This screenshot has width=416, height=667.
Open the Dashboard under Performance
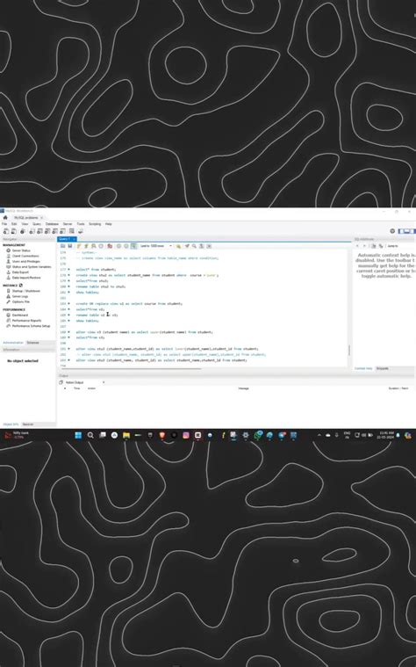click(x=19, y=315)
